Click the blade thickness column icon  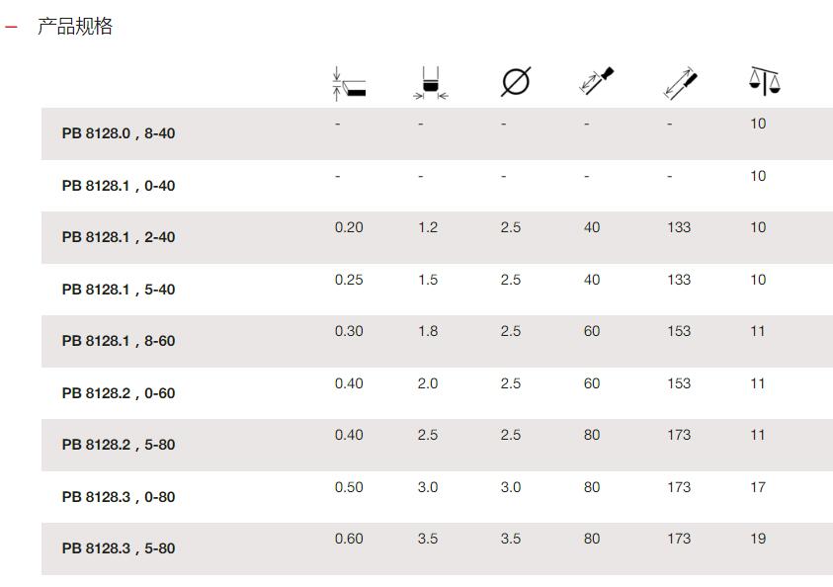pos(350,83)
